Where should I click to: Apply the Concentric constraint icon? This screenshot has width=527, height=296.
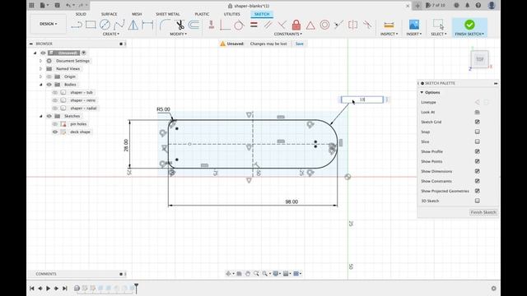pyautogui.click(x=324, y=25)
